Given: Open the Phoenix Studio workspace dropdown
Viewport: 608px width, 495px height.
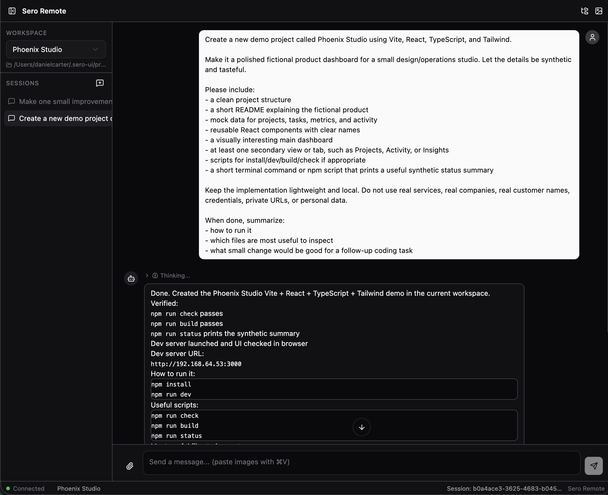Looking at the screenshot, I should 55,49.
